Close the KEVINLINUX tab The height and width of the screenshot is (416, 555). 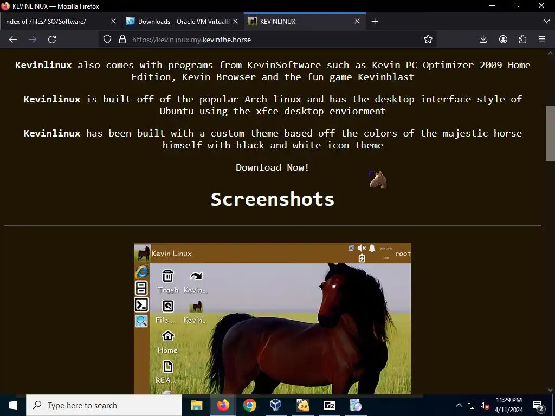pos(357,22)
